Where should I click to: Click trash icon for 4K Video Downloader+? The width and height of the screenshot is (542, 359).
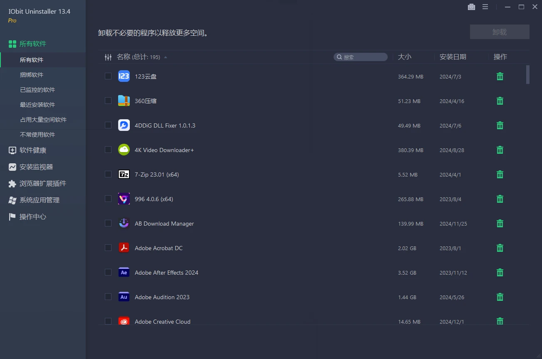coord(500,150)
